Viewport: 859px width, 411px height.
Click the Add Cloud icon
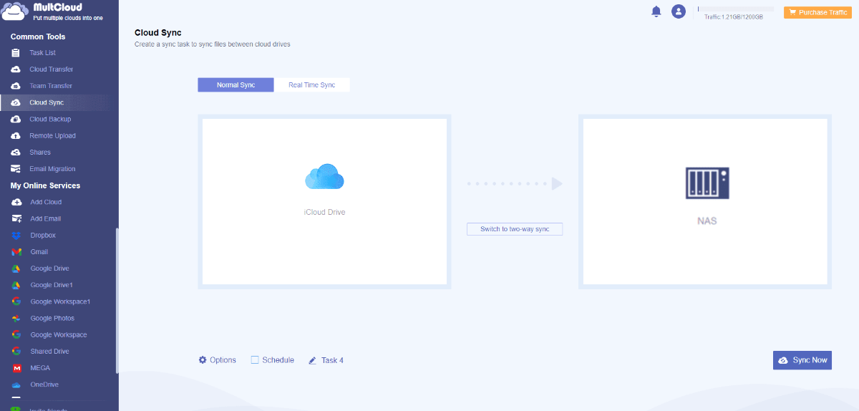click(16, 202)
